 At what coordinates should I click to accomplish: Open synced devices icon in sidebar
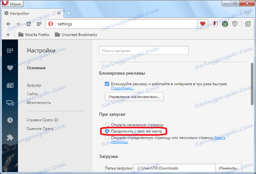(10, 103)
